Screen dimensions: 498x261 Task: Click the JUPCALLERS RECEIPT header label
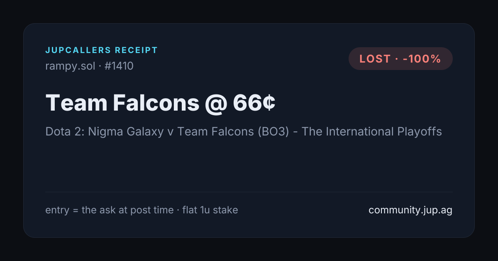[x=102, y=51]
